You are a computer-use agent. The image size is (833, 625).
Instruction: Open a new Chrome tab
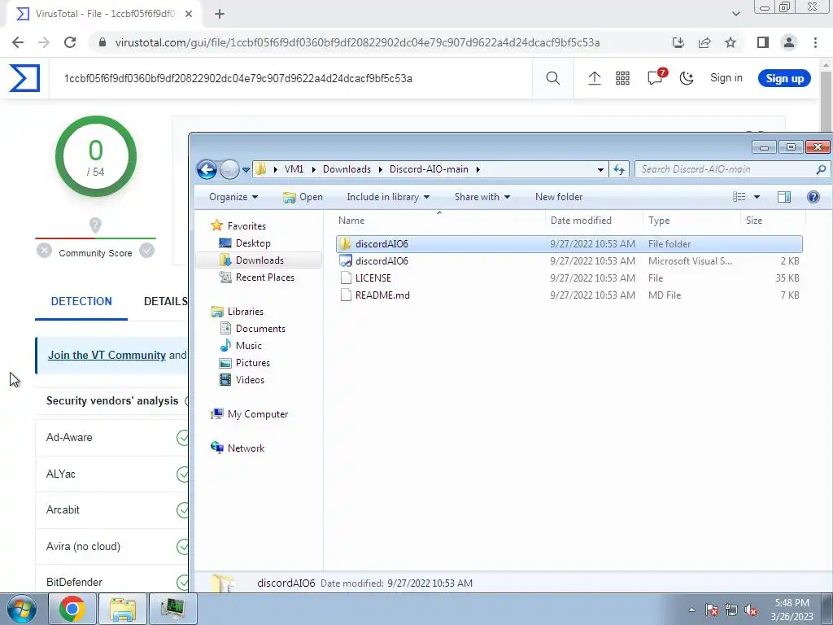[220, 14]
